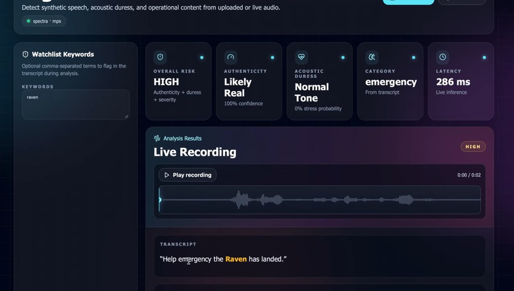
Task: Play the live recording
Action: 187,175
